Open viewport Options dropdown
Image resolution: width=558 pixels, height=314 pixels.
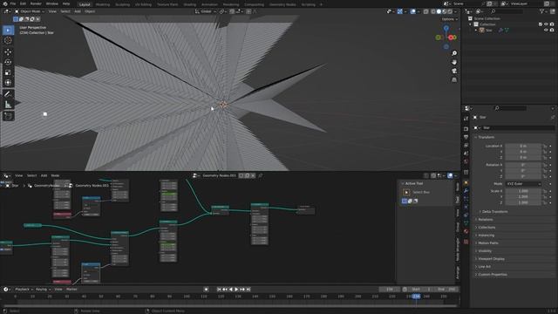[x=450, y=19]
